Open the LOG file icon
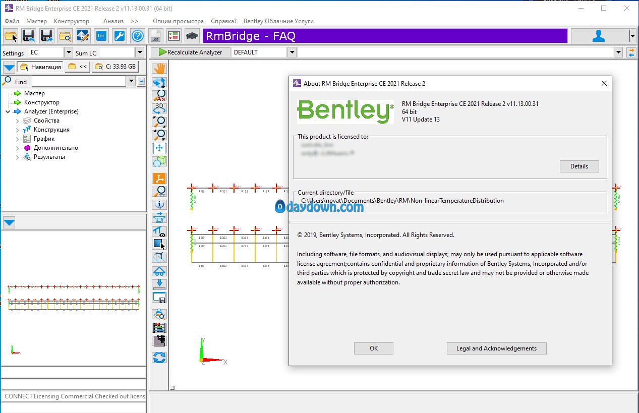The width and height of the screenshot is (639, 413). coord(156,36)
